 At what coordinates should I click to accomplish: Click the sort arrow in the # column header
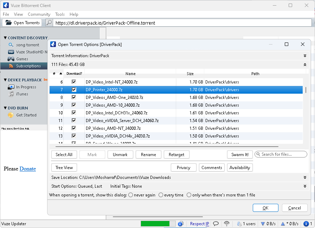pos(61,74)
